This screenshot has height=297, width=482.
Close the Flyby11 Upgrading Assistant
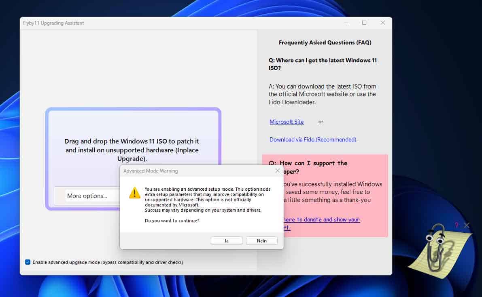382,23
